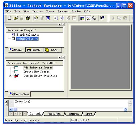
Task: Click the hierarchy tree toolbar icon
Action: (x=94, y=18)
